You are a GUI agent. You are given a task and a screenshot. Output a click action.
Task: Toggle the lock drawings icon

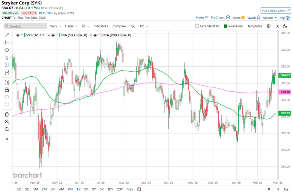(x=7, y=90)
